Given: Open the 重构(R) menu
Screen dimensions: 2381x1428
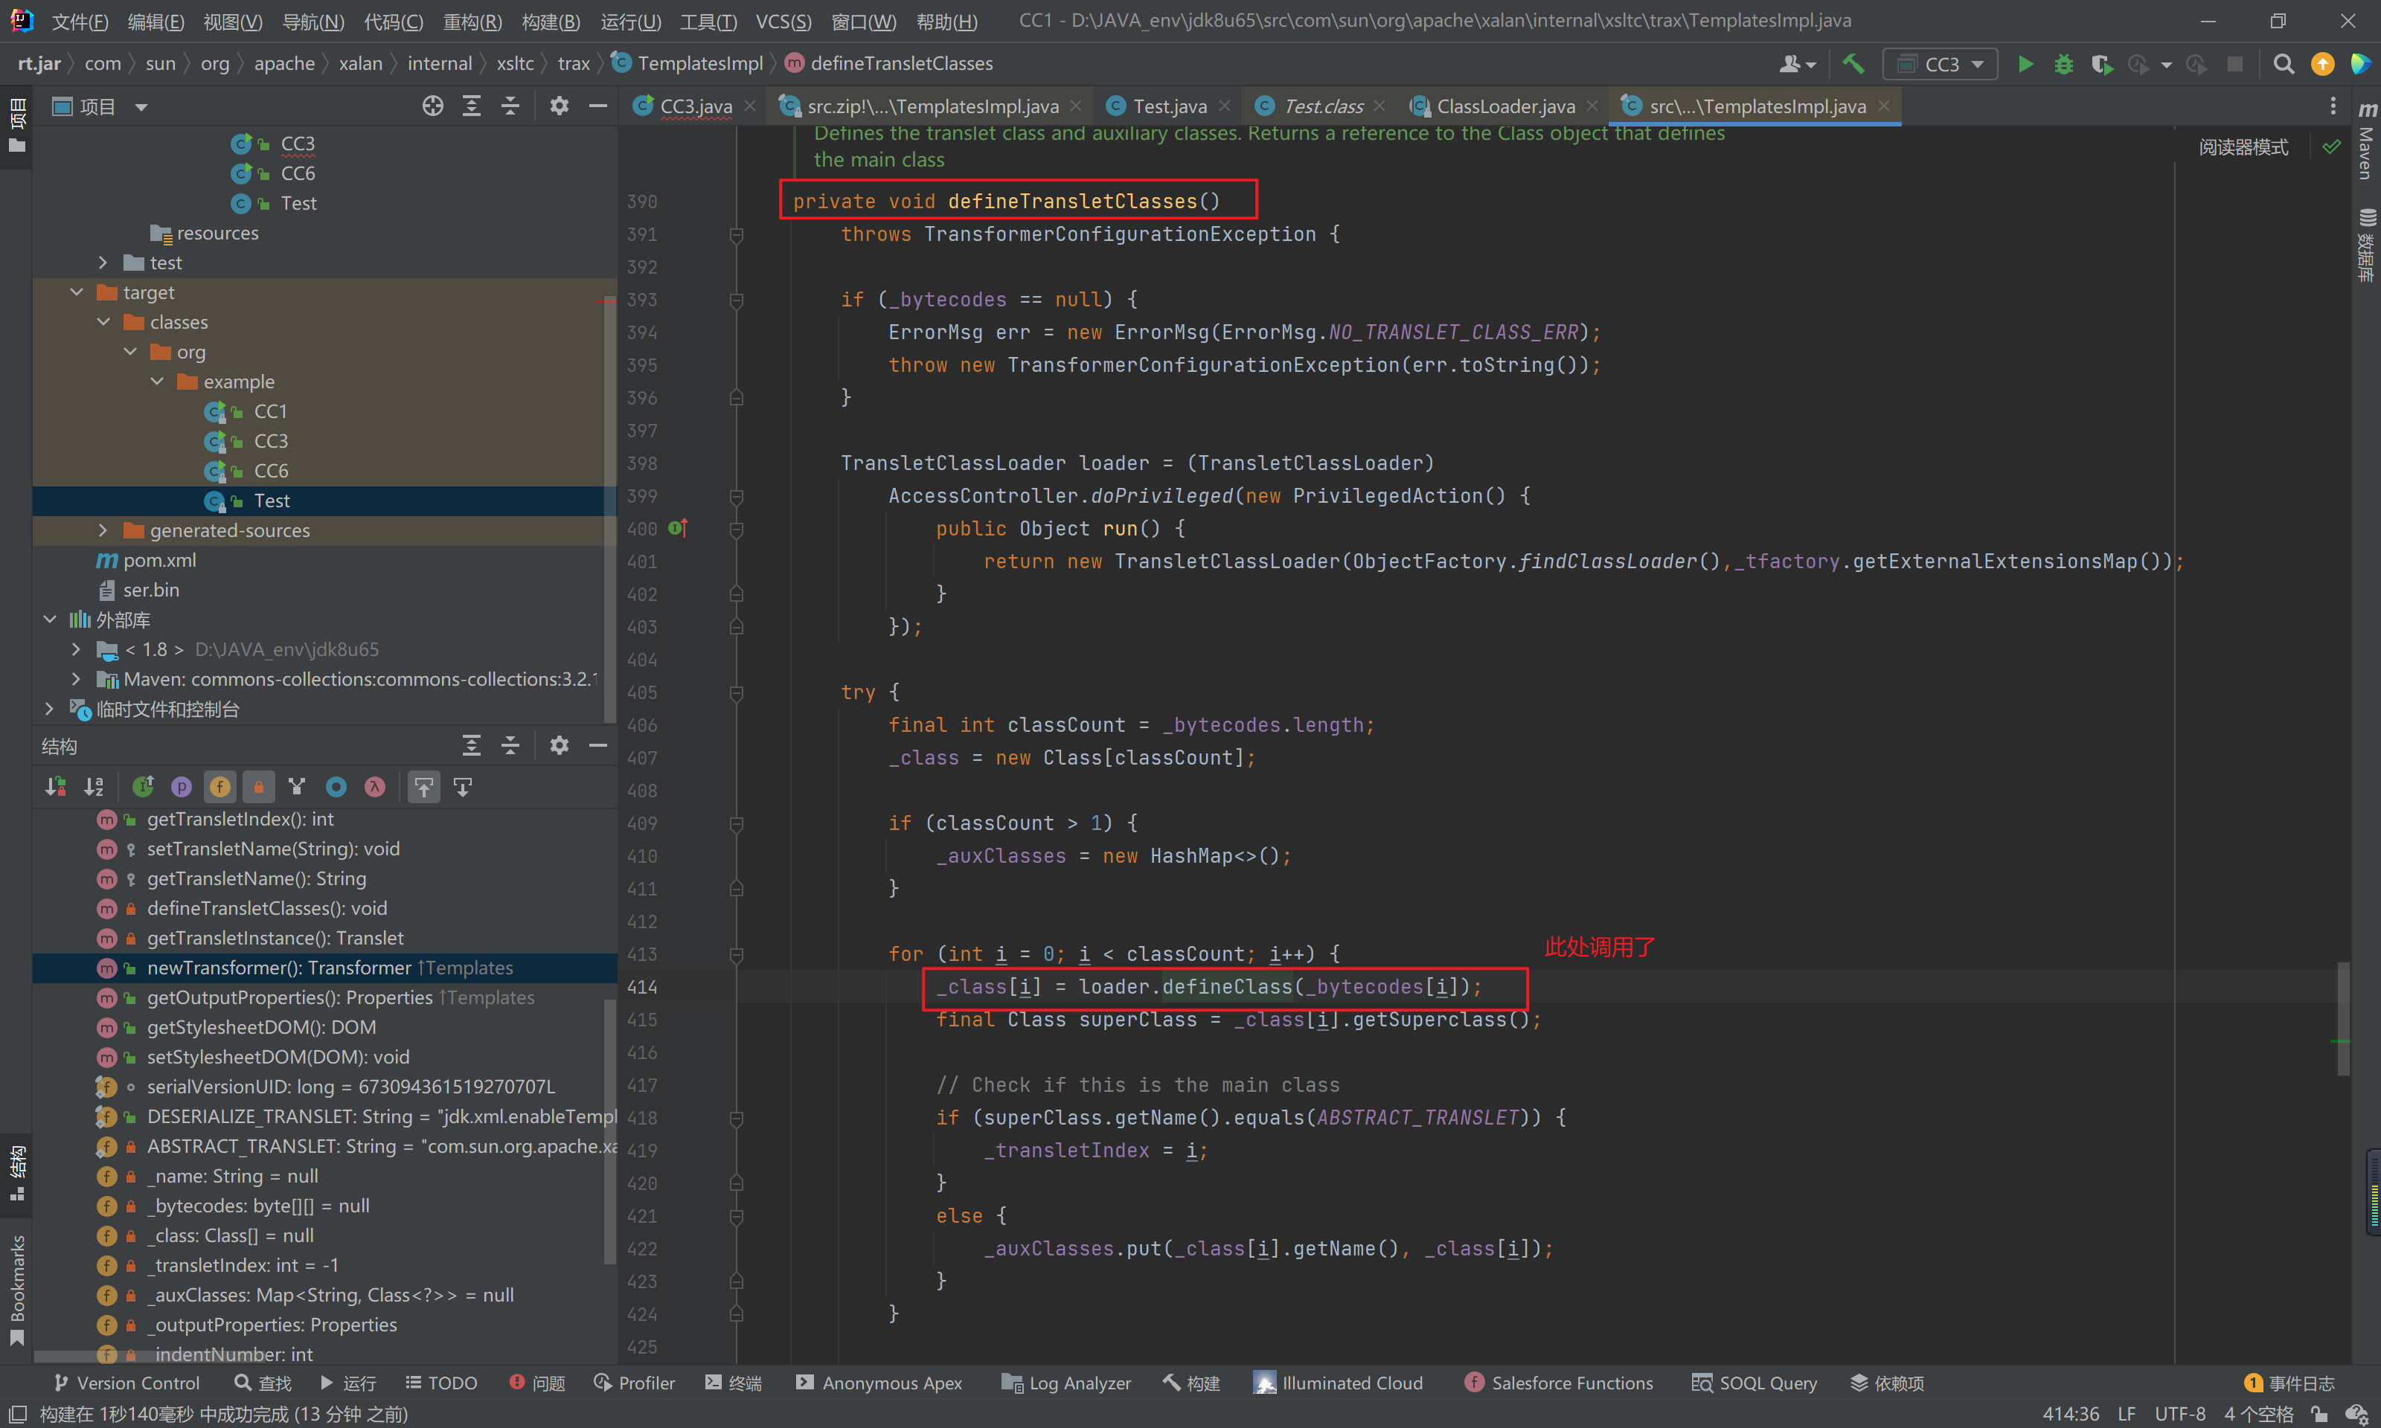Looking at the screenshot, I should [x=472, y=20].
